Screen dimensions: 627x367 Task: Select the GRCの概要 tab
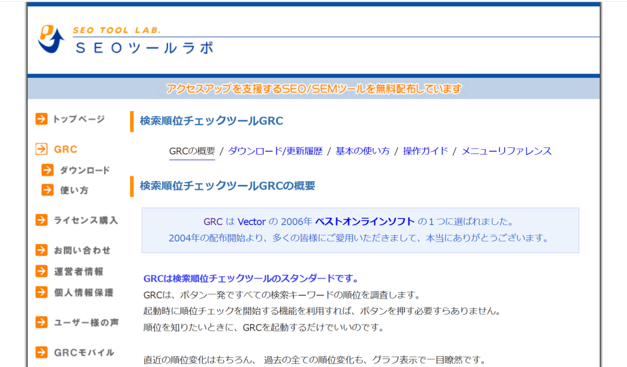(x=192, y=151)
